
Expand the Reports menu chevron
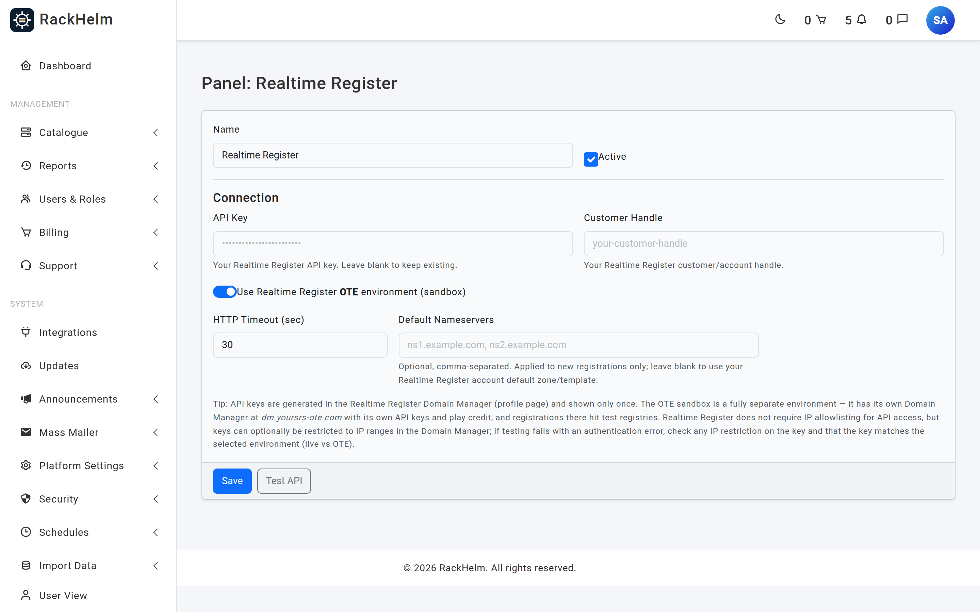156,166
